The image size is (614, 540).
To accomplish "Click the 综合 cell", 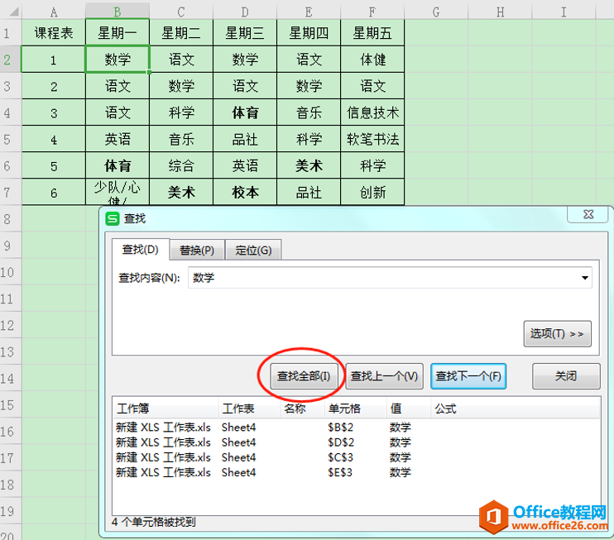I will [181, 166].
